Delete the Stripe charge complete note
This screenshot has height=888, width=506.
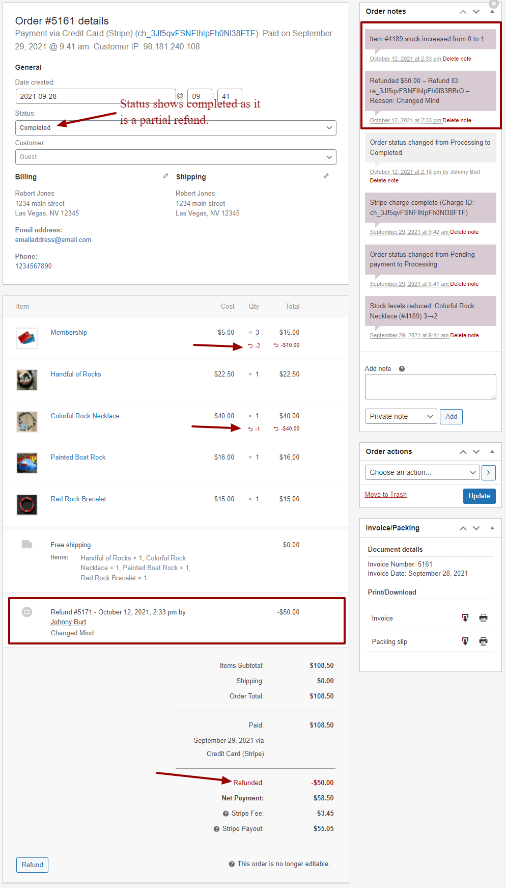coord(464,232)
